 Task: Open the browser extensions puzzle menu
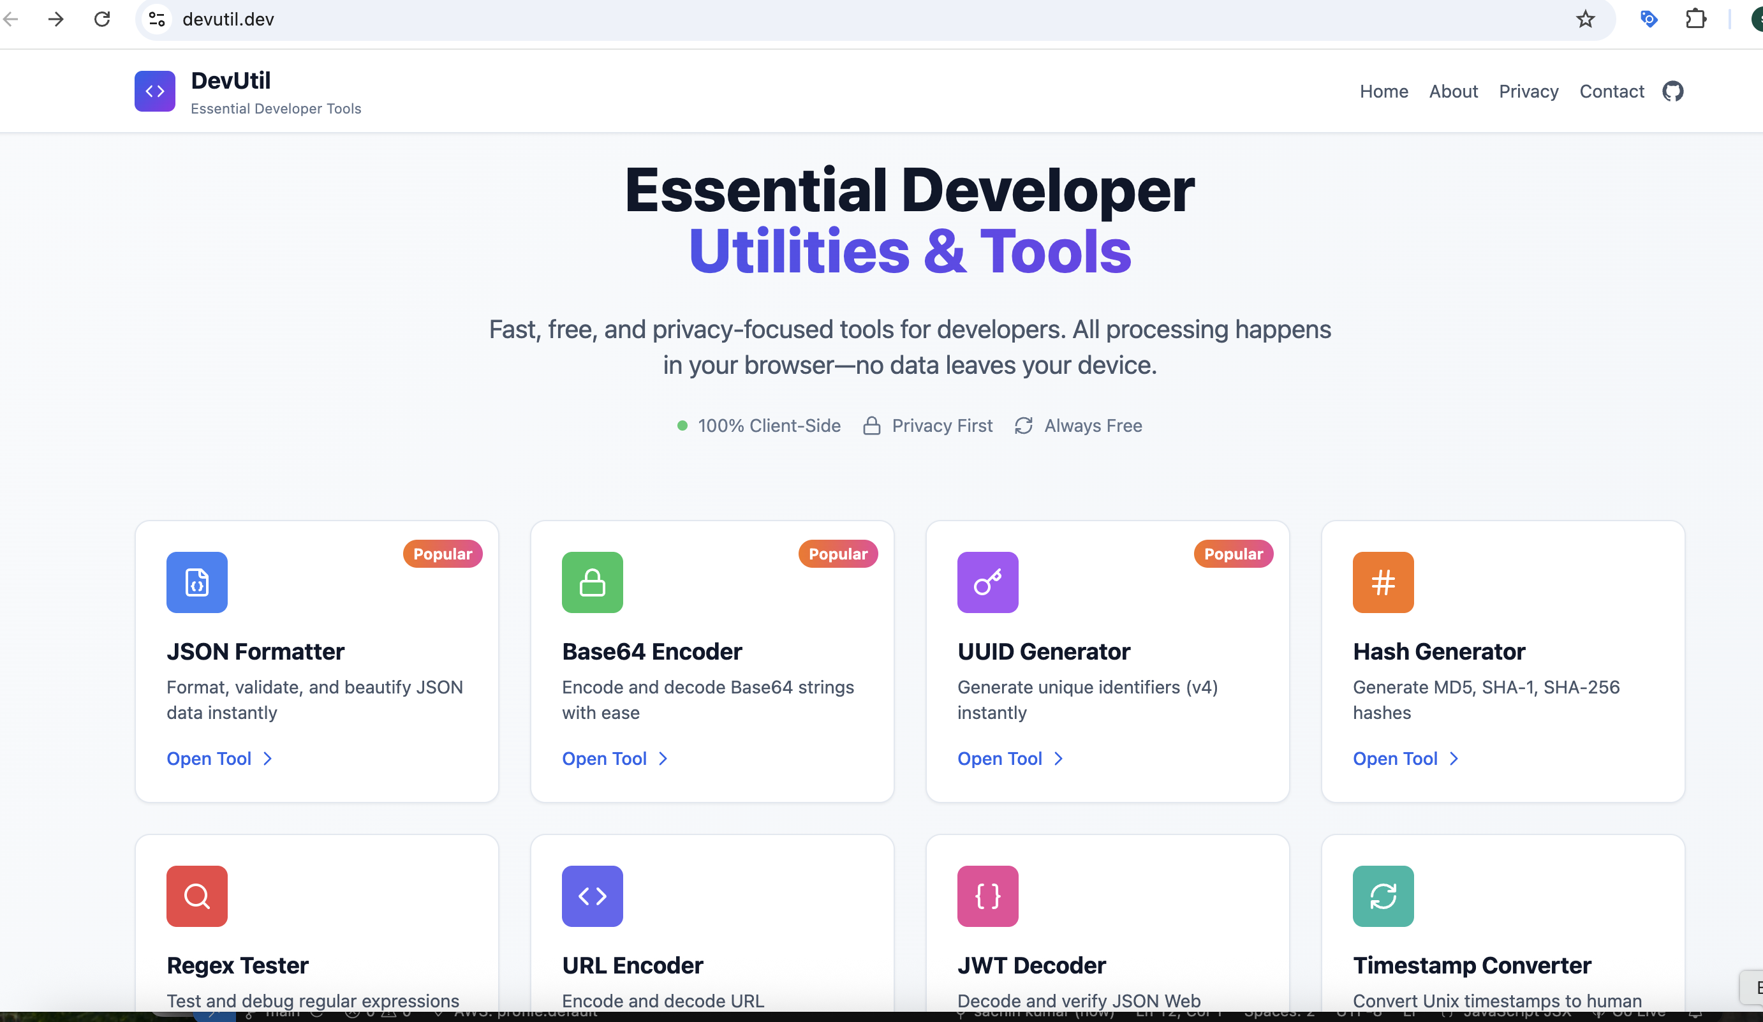(x=1696, y=19)
